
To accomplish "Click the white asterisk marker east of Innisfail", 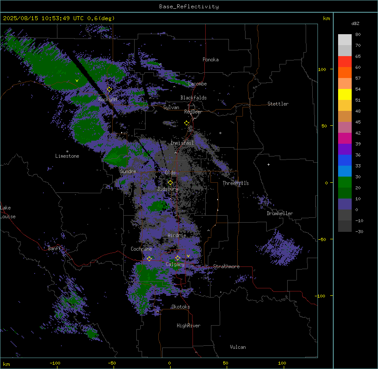I will coord(220,133).
